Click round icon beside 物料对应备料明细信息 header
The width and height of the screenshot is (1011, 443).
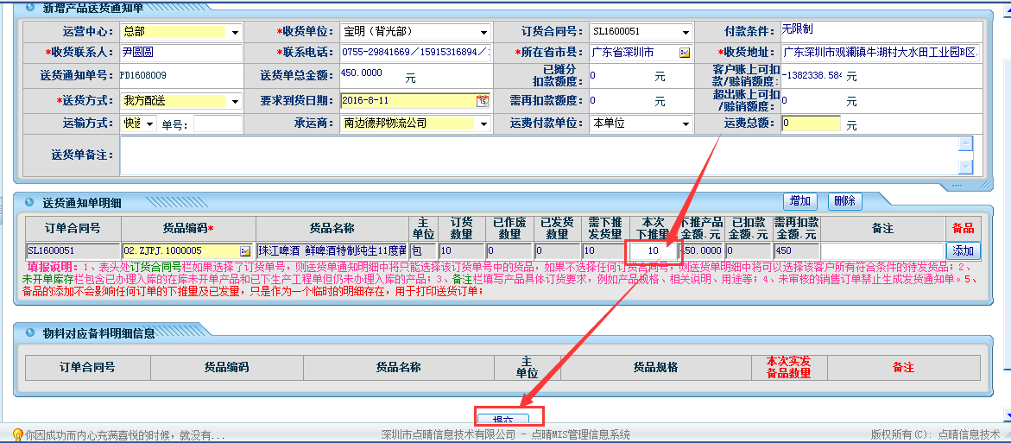point(28,332)
